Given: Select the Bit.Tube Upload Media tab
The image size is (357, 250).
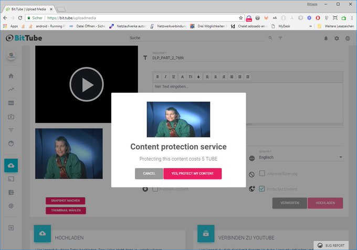Looking at the screenshot, I should 29,9.
